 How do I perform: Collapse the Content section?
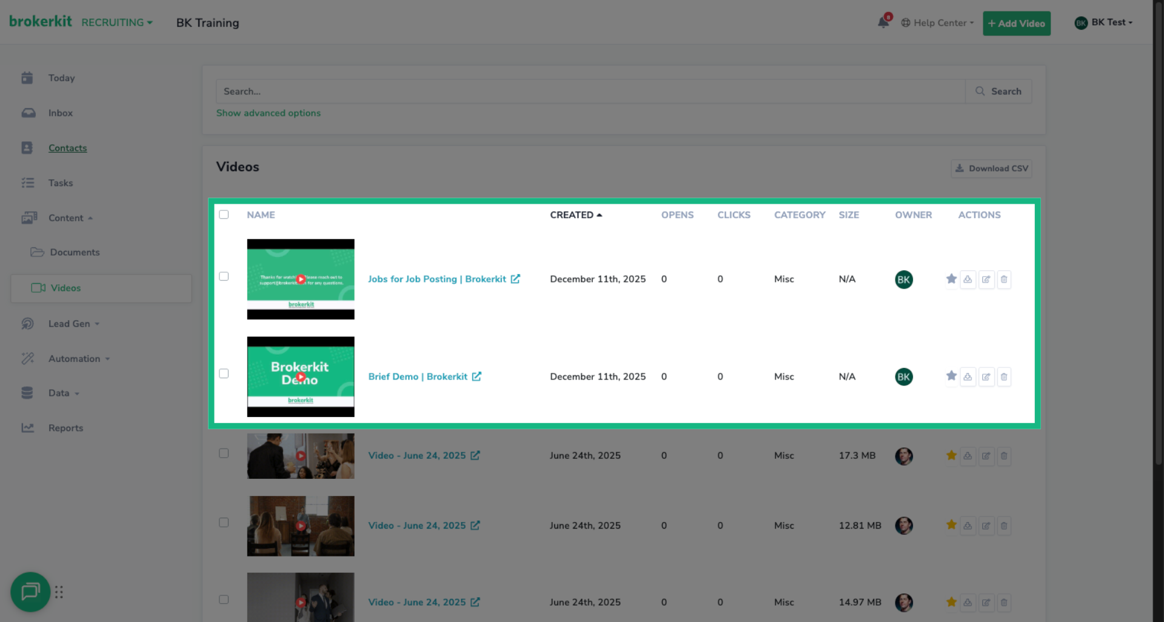click(69, 218)
